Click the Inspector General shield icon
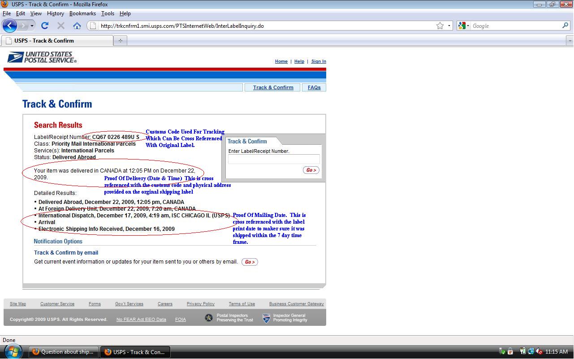574x359 pixels. pos(266,318)
